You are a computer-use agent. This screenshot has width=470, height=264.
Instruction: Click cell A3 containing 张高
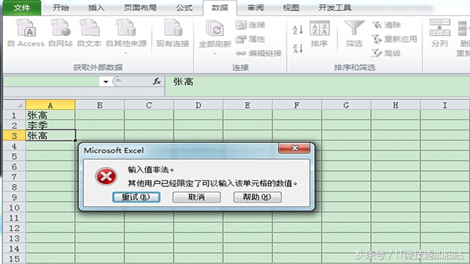51,136
